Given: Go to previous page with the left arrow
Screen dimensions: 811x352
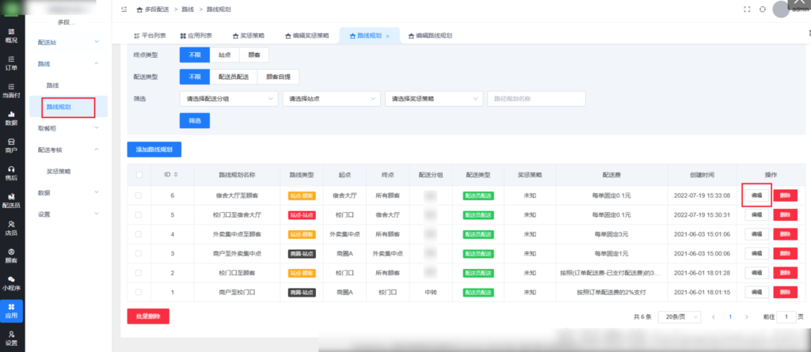Looking at the screenshot, I should tap(714, 317).
